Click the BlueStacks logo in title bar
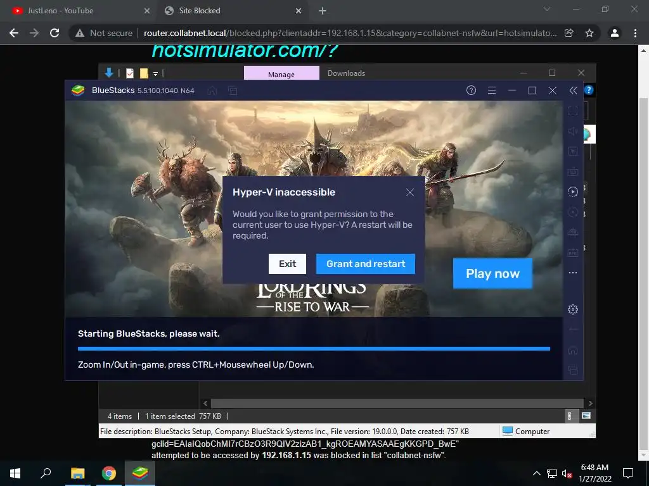The height and width of the screenshot is (486, 649). coord(78,90)
